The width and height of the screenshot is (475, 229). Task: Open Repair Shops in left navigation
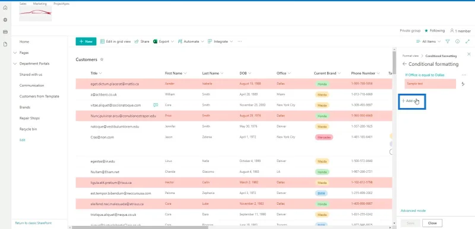(x=29, y=118)
